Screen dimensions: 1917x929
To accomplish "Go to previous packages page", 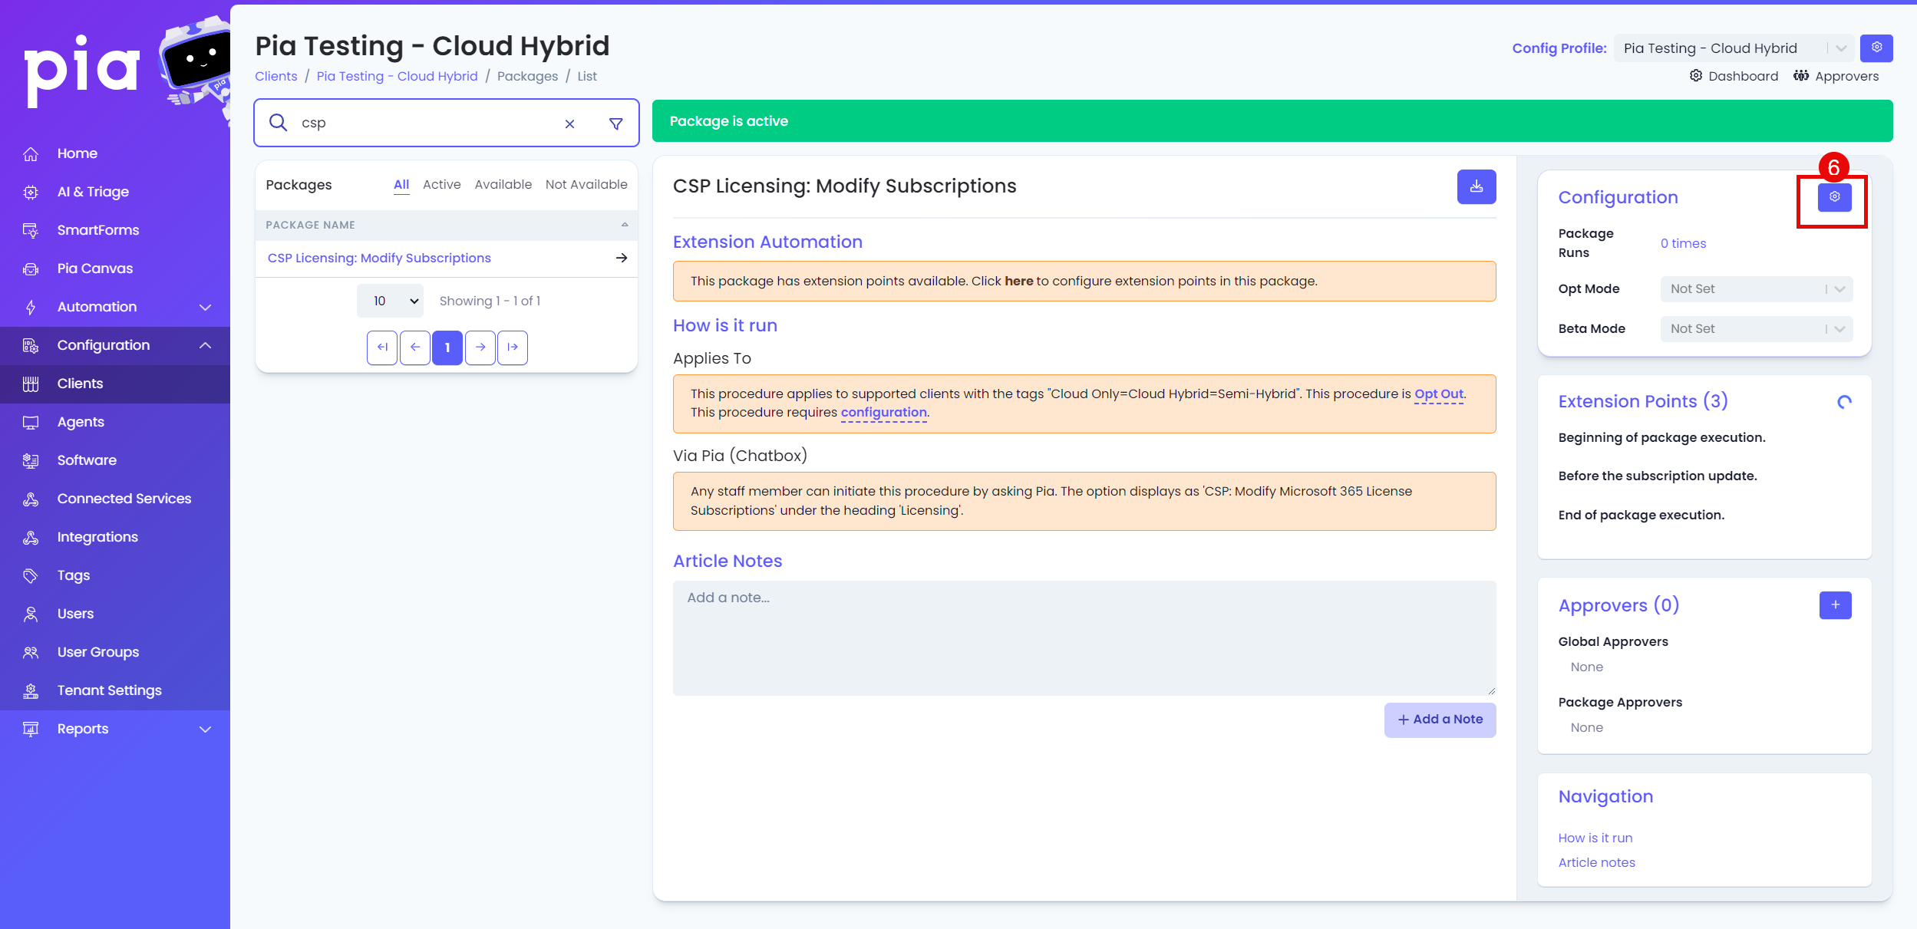I will pyautogui.click(x=415, y=348).
